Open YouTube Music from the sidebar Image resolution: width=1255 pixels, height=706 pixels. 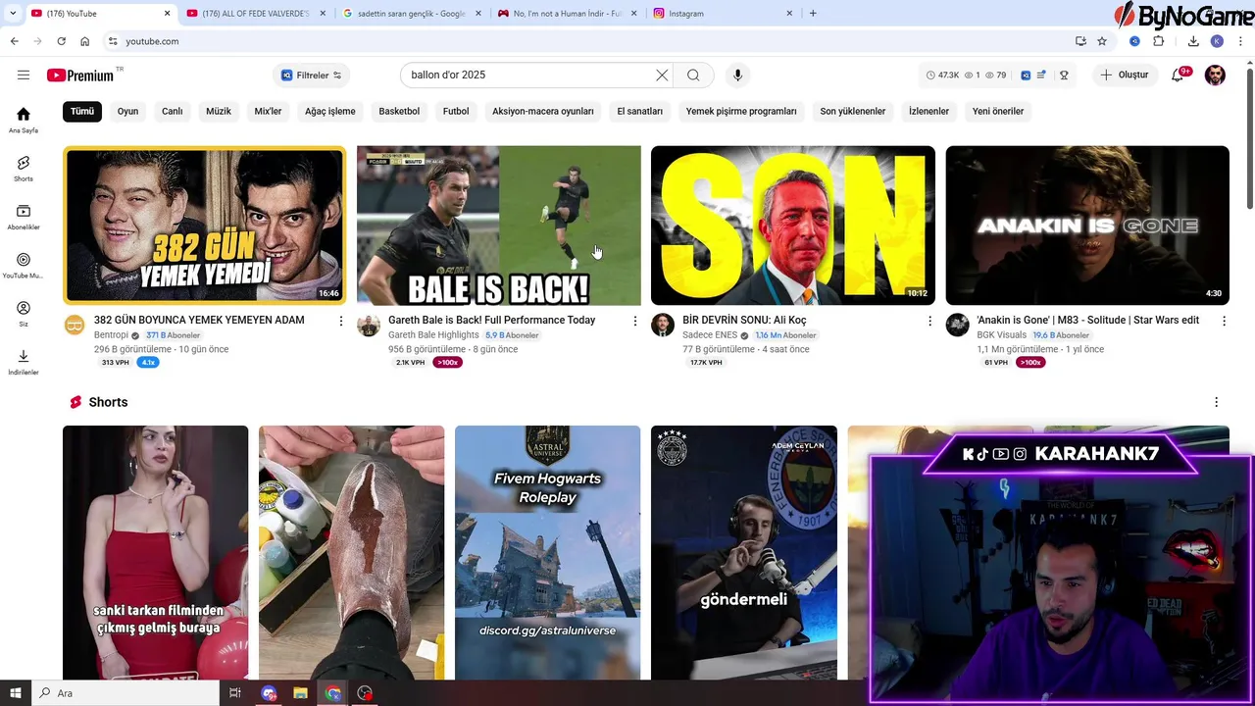point(24,265)
